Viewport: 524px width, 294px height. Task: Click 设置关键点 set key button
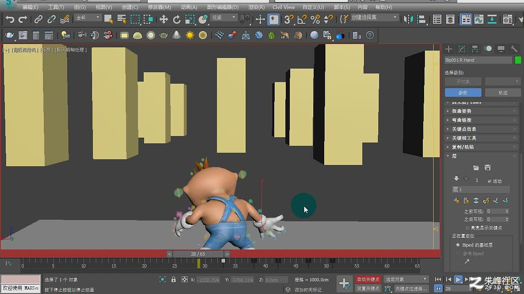click(368, 288)
